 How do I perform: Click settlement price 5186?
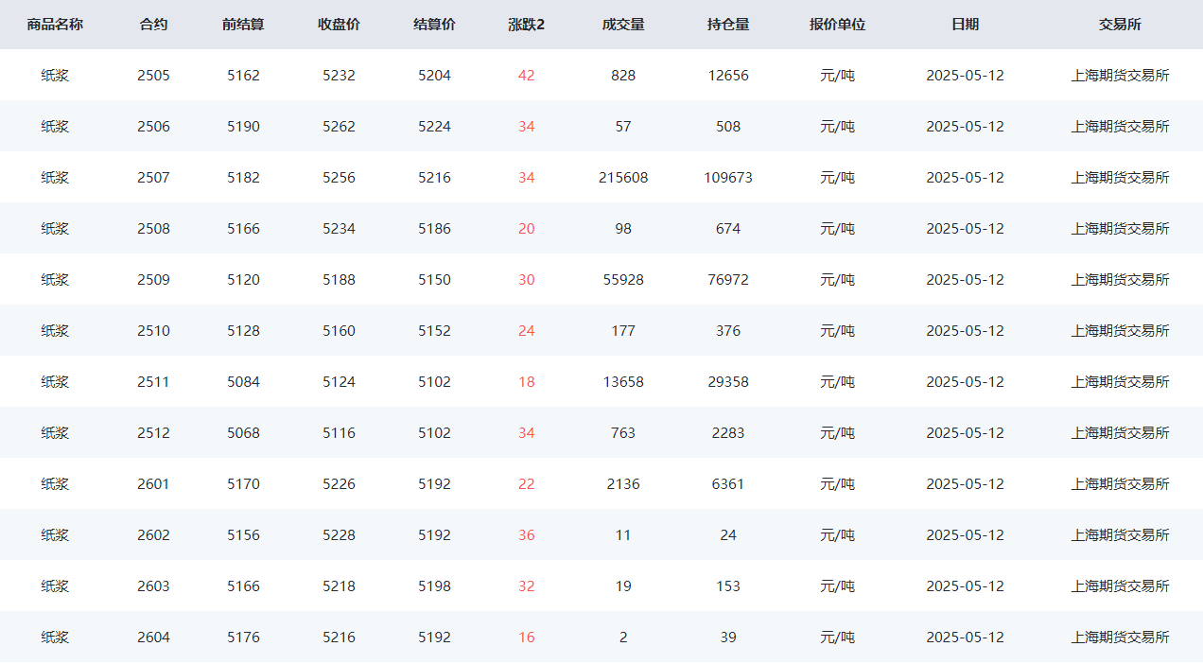tap(434, 229)
